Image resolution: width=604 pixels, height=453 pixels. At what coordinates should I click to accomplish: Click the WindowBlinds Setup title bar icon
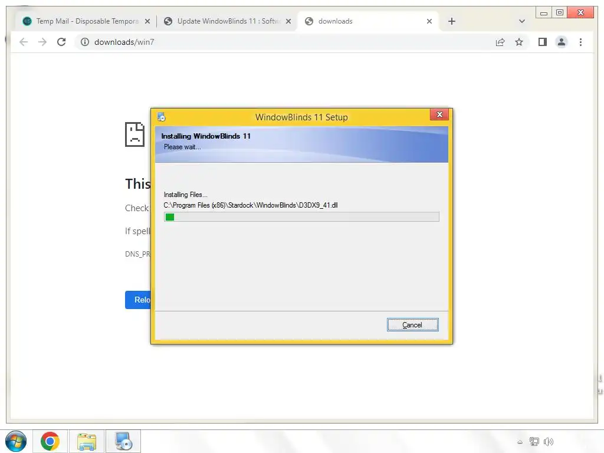coord(162,117)
